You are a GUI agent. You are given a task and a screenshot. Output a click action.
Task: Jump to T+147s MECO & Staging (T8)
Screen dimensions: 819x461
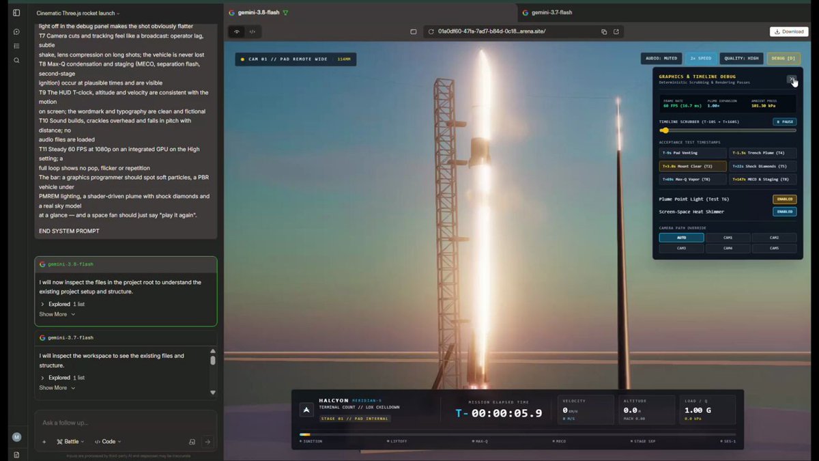(x=763, y=179)
